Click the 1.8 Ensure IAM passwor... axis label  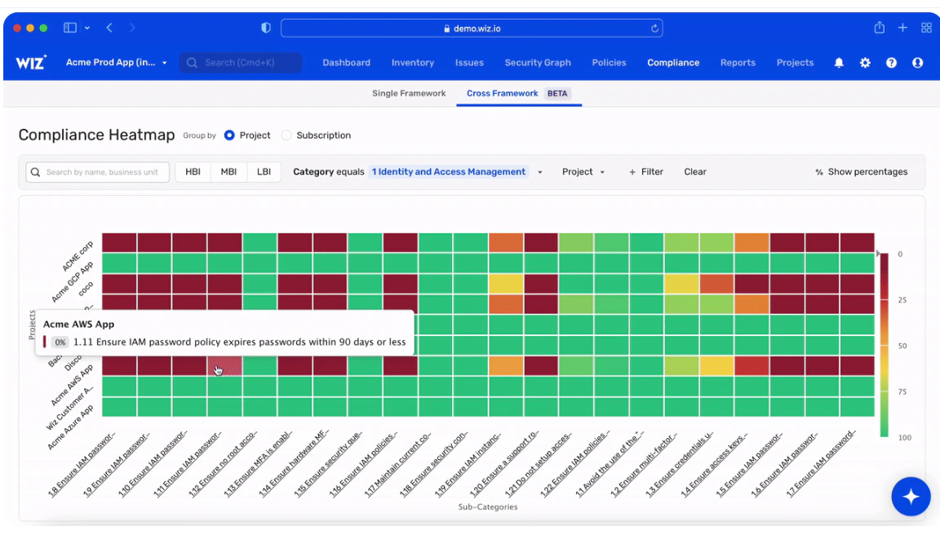(x=82, y=464)
